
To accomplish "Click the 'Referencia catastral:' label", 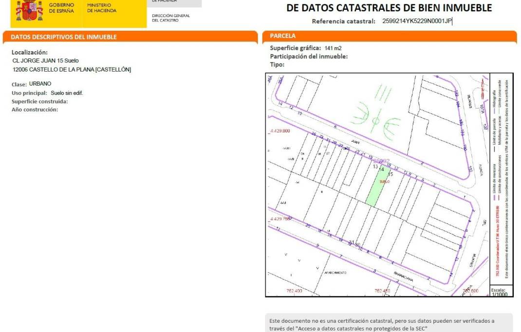I will [344, 21].
